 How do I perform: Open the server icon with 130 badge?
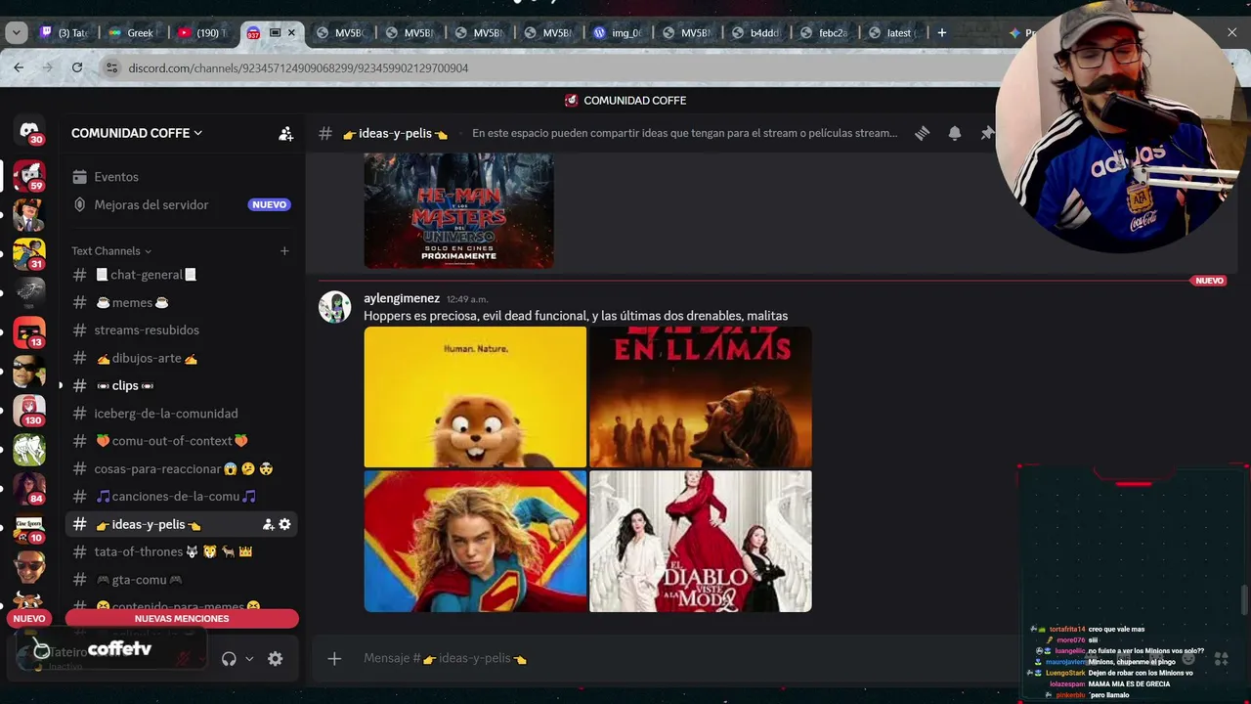click(29, 410)
